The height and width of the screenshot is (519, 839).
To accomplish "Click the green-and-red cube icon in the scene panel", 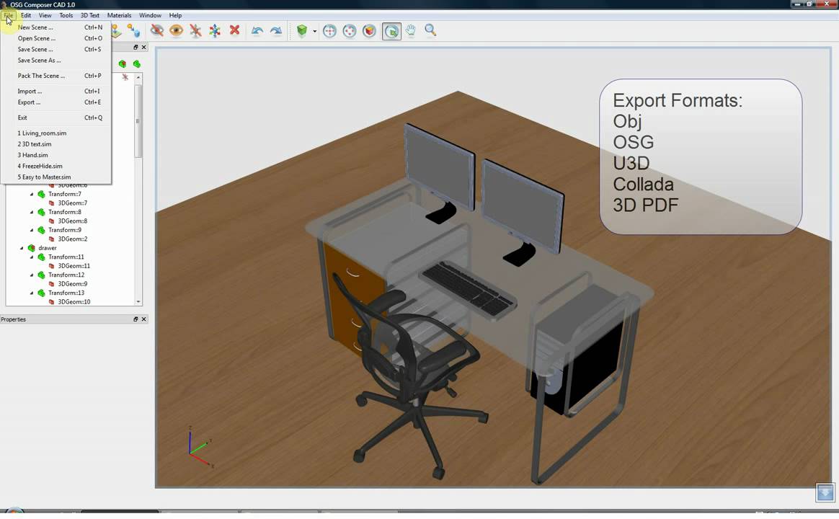I will pyautogui.click(x=123, y=63).
